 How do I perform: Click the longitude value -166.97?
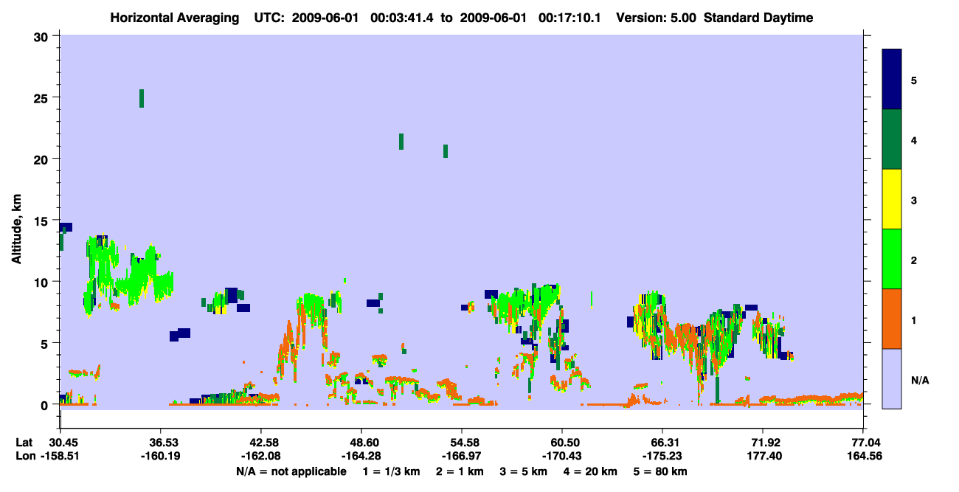point(462,457)
